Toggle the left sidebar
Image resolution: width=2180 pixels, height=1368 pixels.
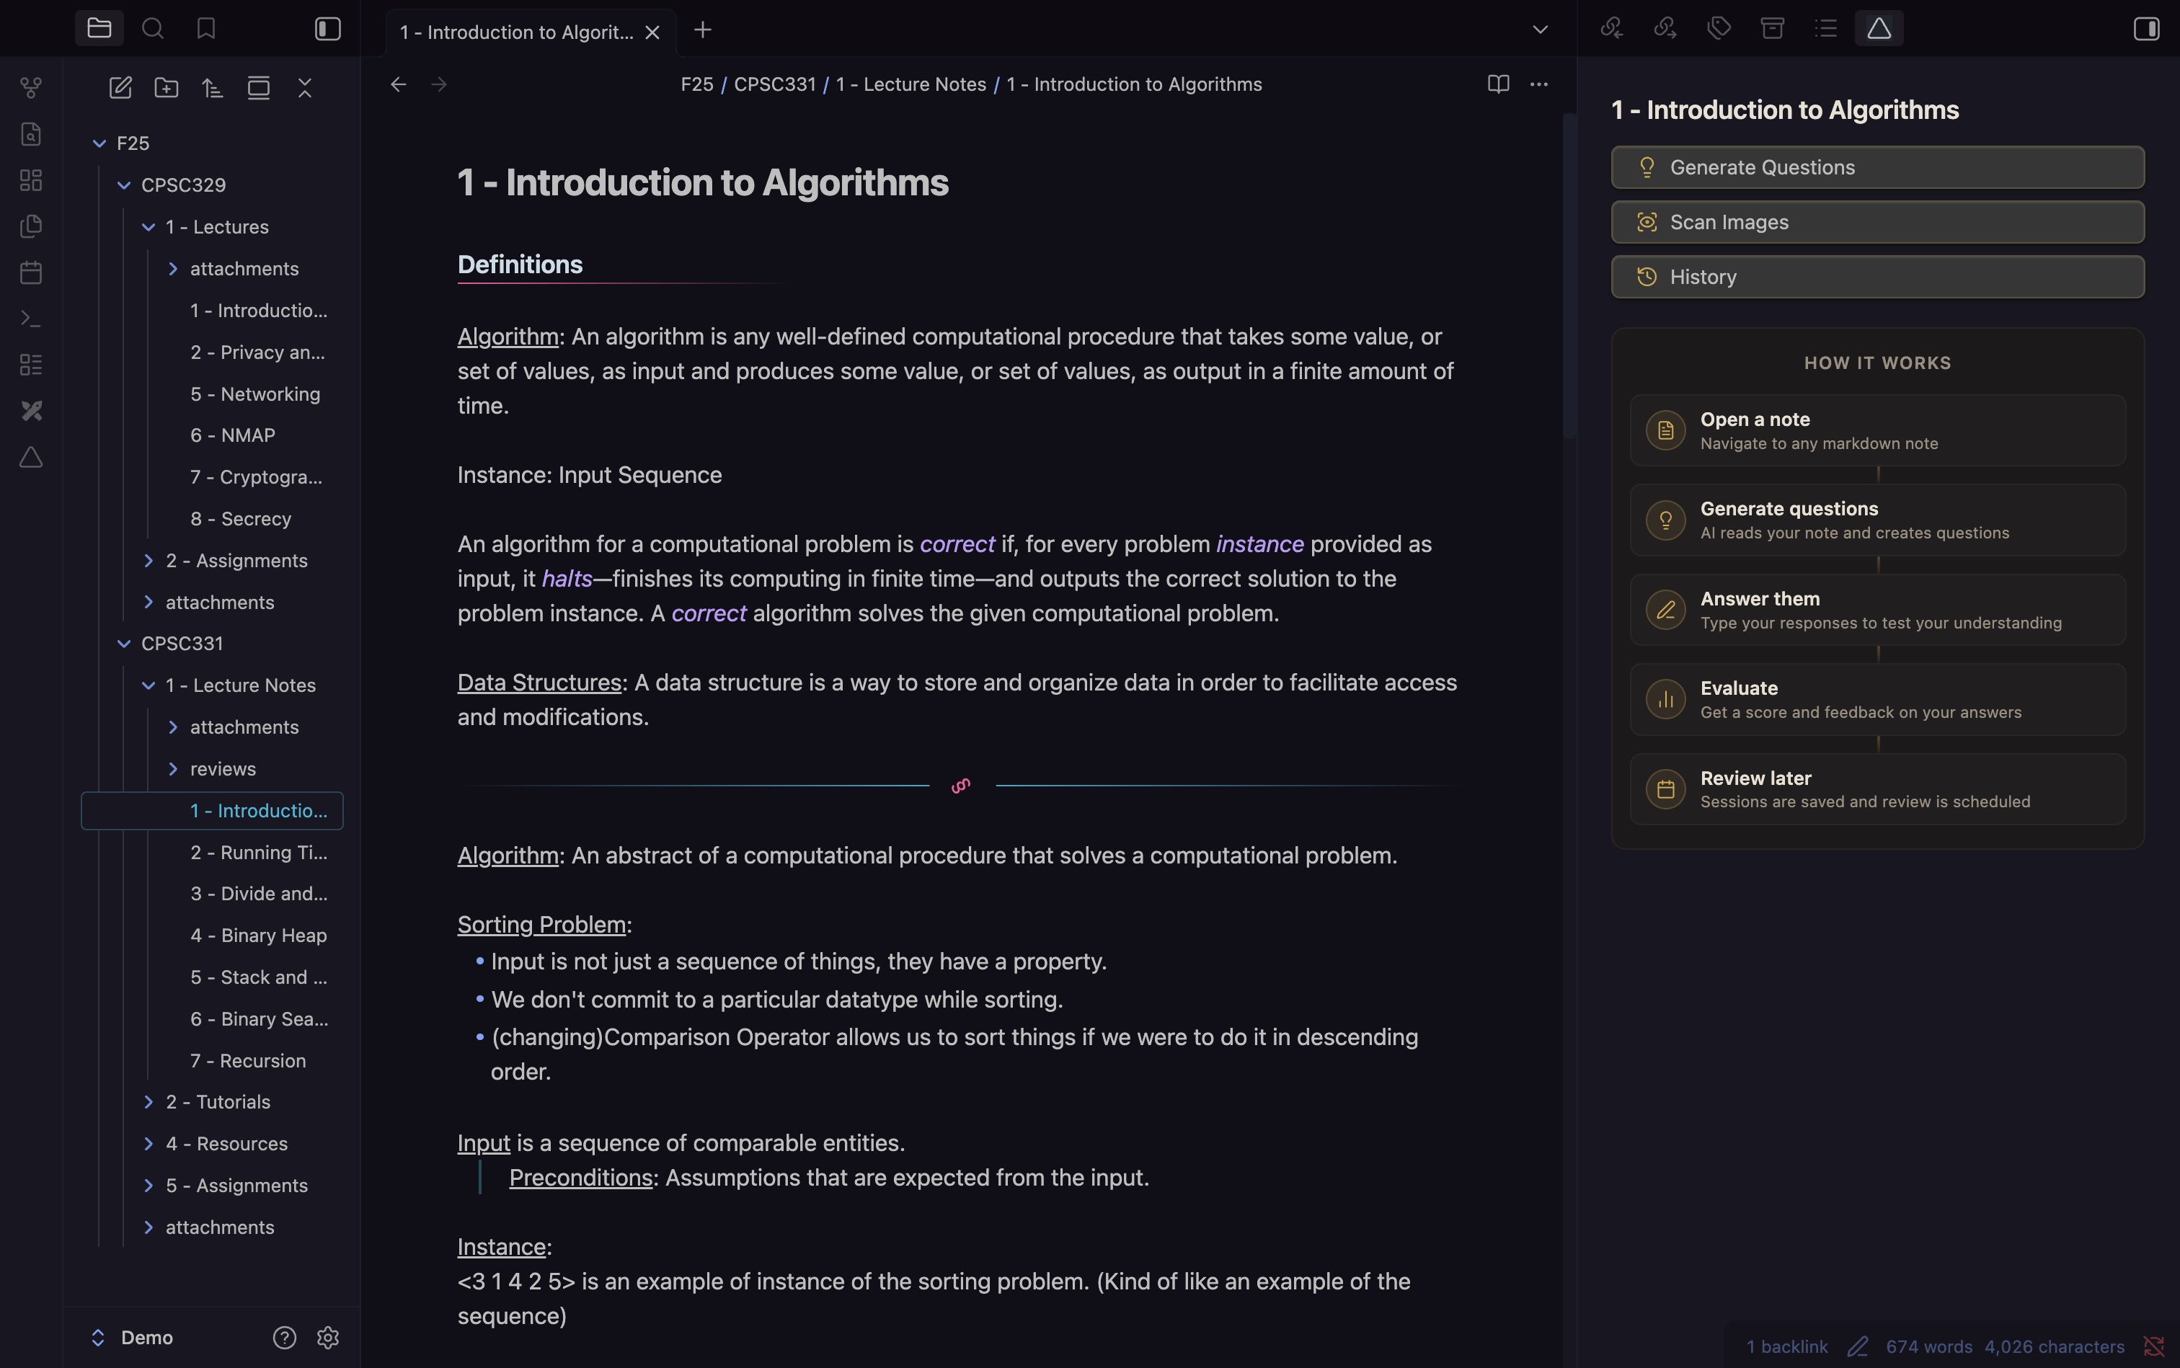coord(327,29)
